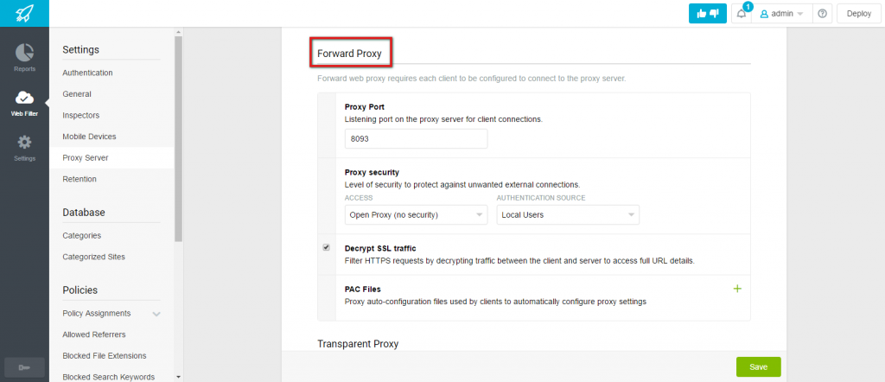Click the key icon at sidebar bottom
The width and height of the screenshot is (885, 382).
pos(24,368)
